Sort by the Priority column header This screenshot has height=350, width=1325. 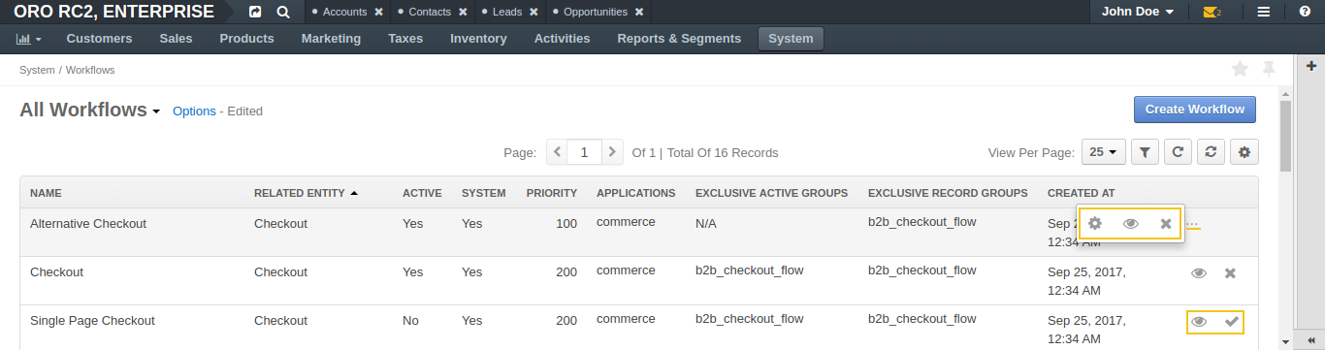point(552,193)
